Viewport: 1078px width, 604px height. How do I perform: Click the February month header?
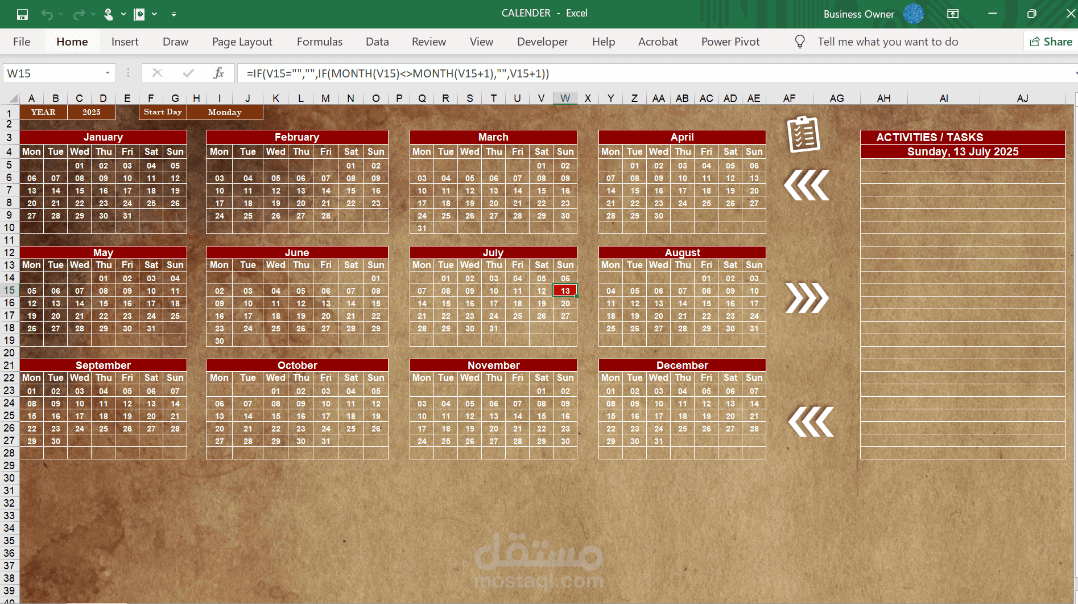coord(297,137)
